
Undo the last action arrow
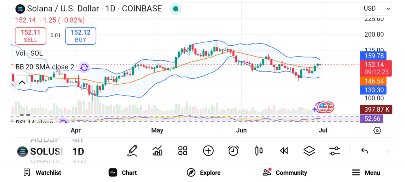(x=364, y=151)
